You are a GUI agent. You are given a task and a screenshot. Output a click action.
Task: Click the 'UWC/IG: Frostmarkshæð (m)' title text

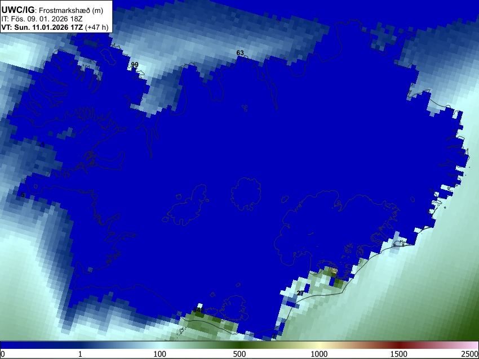point(52,10)
